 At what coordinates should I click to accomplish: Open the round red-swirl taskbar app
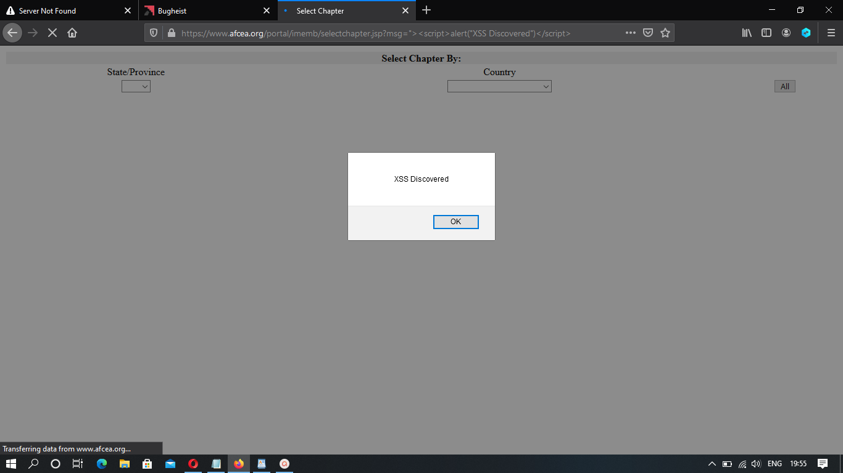point(284,464)
